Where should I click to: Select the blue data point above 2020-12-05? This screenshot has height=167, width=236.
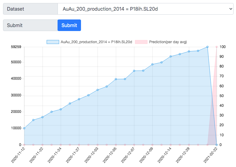pos(116,79)
